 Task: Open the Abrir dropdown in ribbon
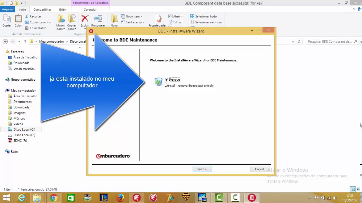[176, 16]
